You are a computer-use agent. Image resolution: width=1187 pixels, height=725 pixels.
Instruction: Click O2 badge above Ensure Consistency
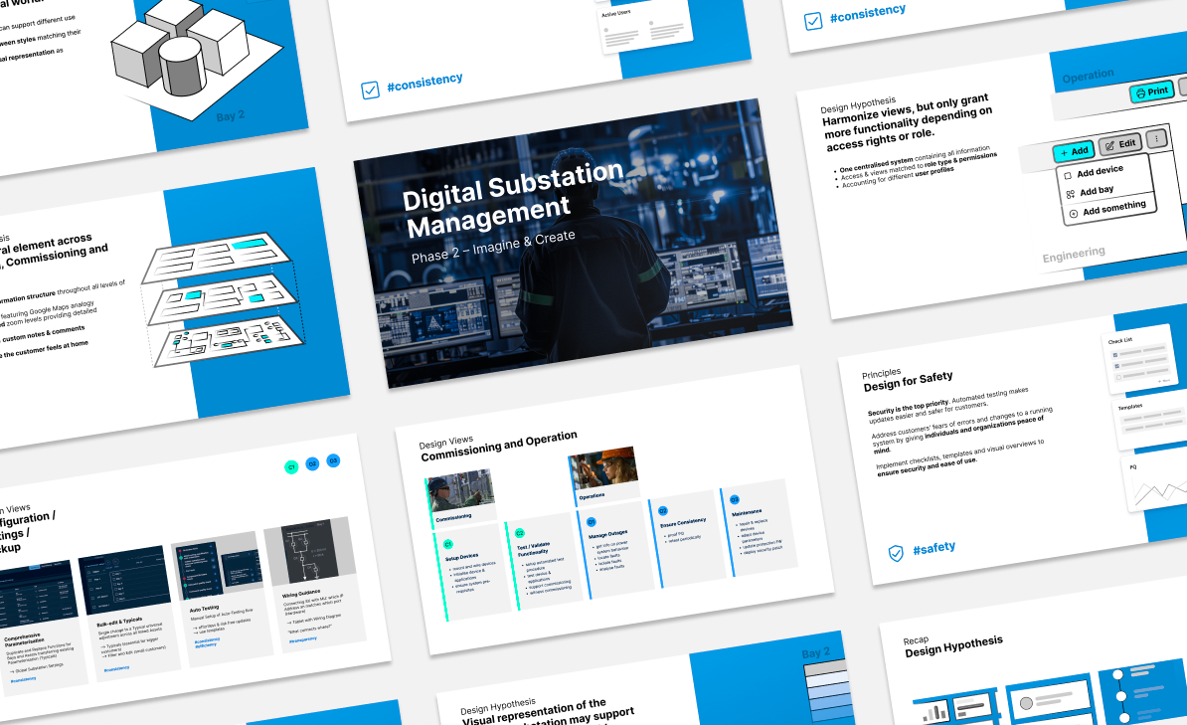click(662, 510)
